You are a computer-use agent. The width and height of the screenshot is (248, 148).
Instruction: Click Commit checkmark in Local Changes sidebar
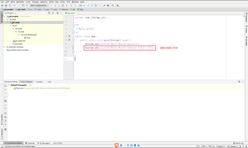click(x=5, y=90)
